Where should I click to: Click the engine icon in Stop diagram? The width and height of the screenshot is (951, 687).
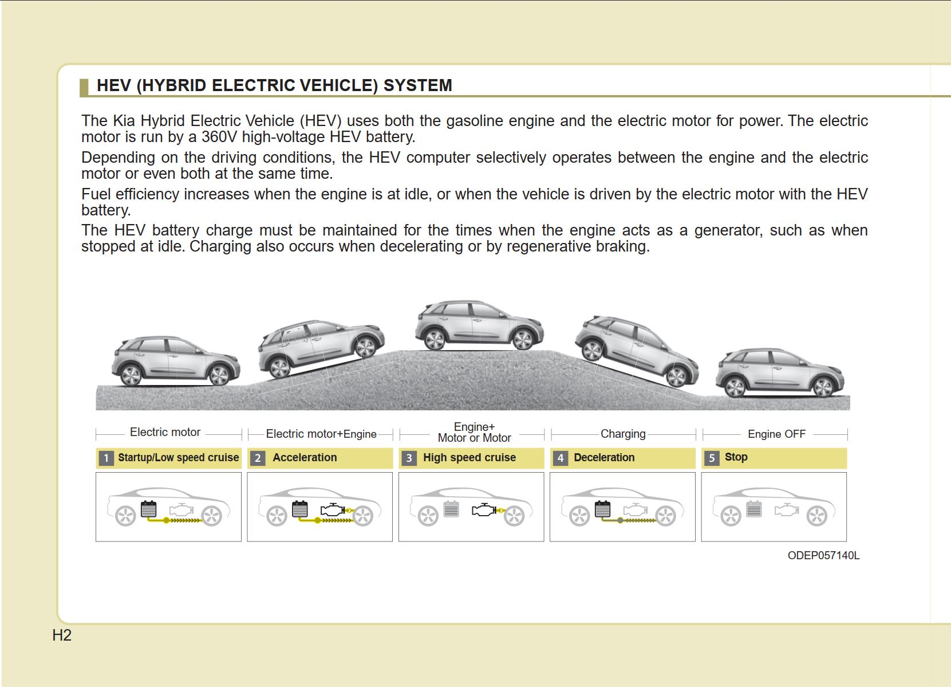787,509
